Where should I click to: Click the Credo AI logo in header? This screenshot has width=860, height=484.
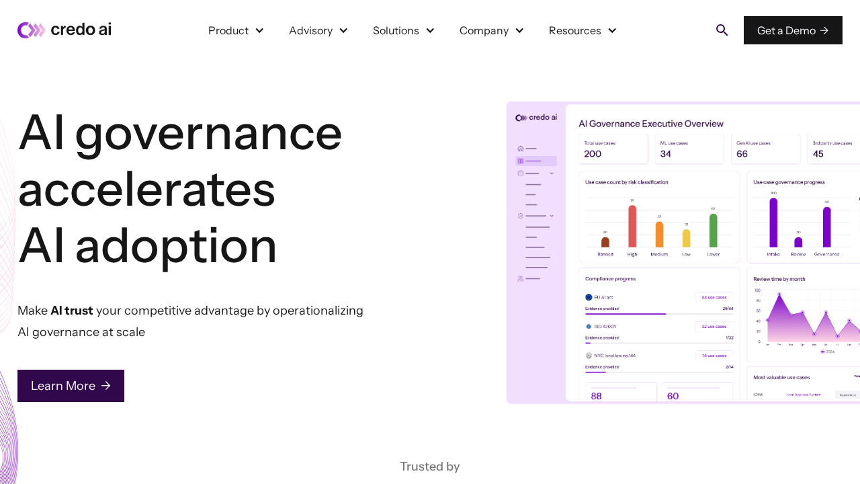coord(64,30)
